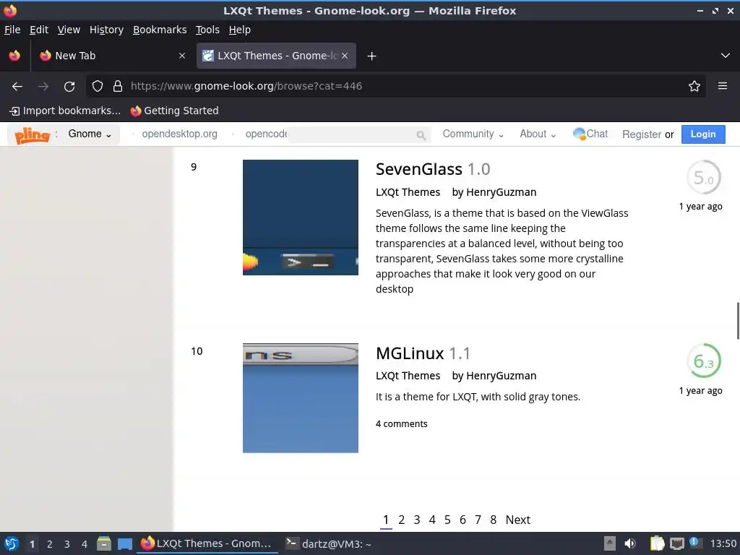The height and width of the screenshot is (555, 740).
Task: Click the SevenGlass preview thumbnail
Action: [x=301, y=218]
